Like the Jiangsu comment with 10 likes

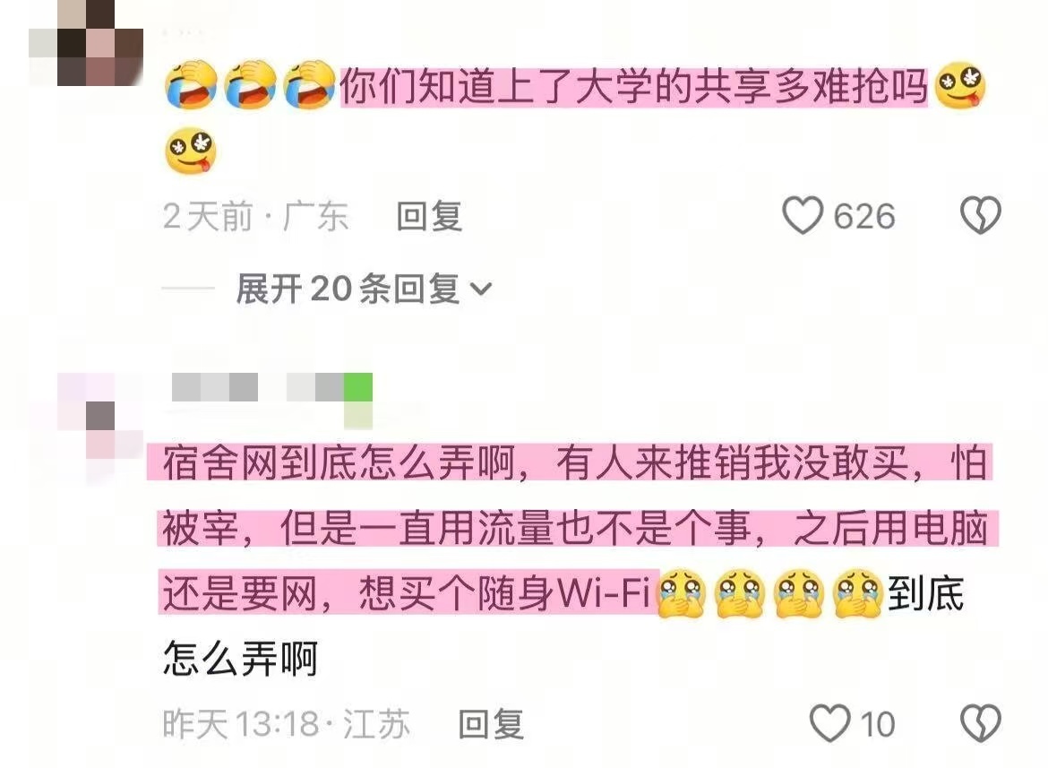[830, 723]
